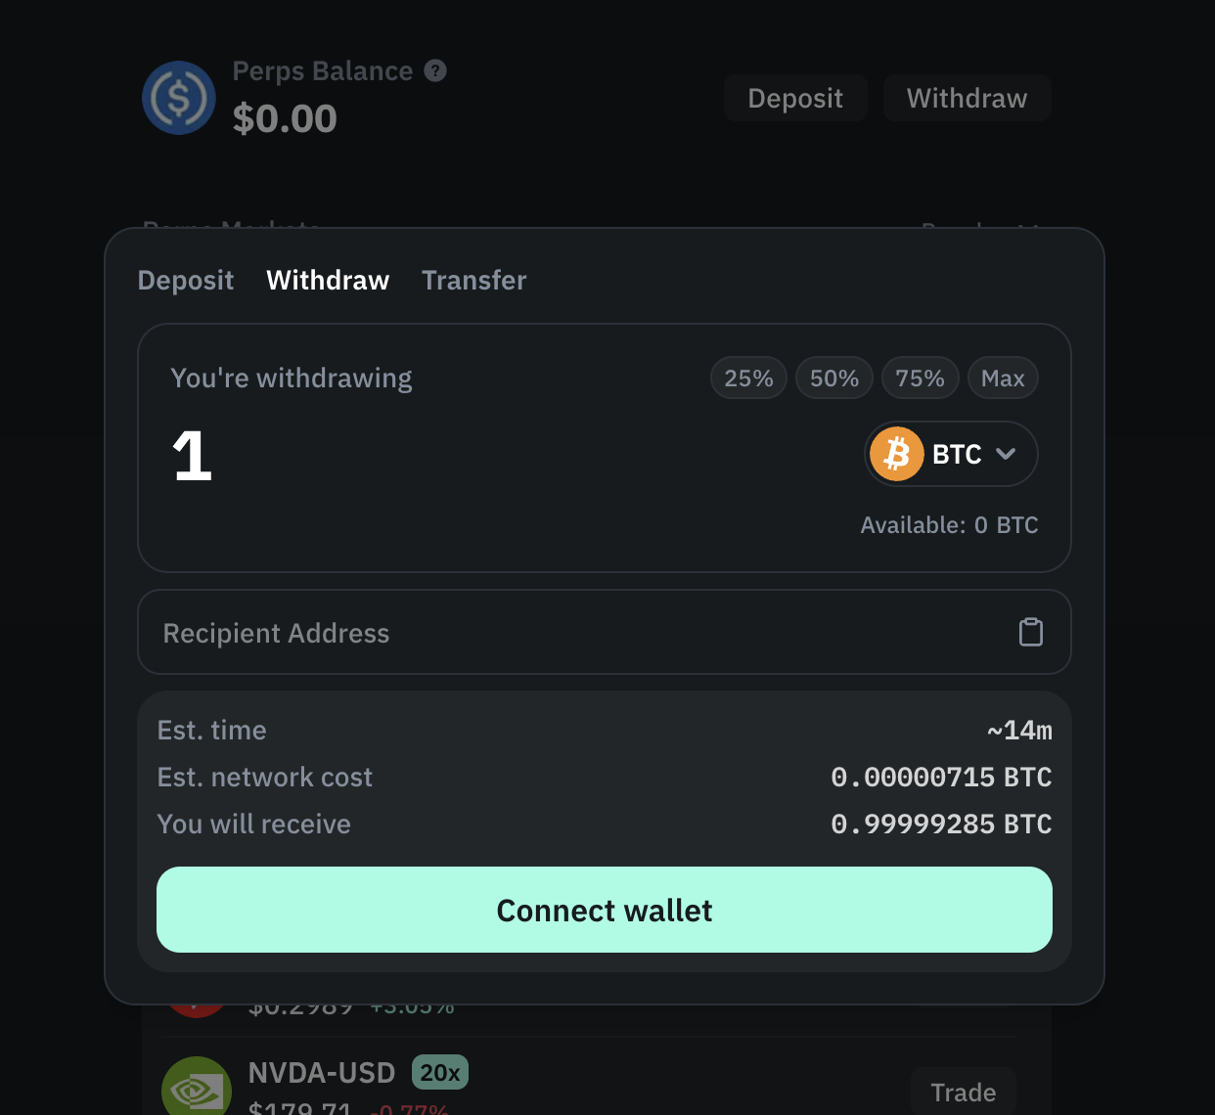Switch to the Deposit tab in modal
The width and height of the screenshot is (1215, 1115).
click(186, 281)
